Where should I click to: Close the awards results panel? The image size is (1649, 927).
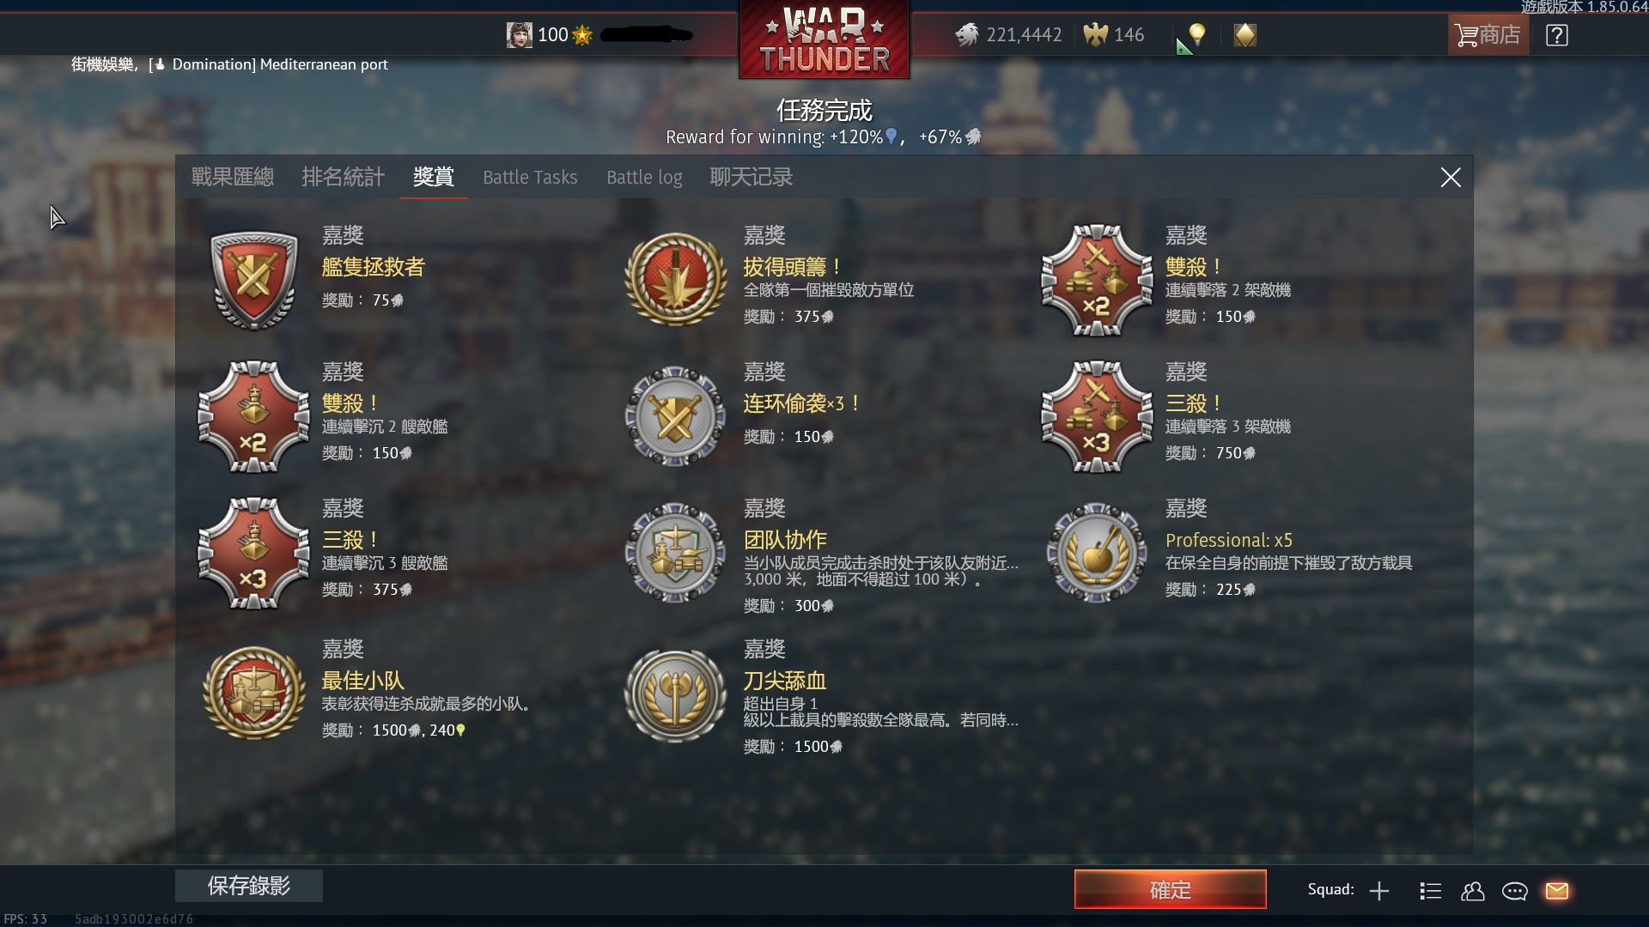tap(1451, 178)
